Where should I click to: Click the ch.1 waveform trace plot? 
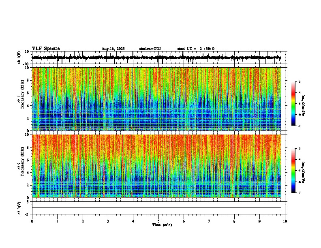(158, 58)
